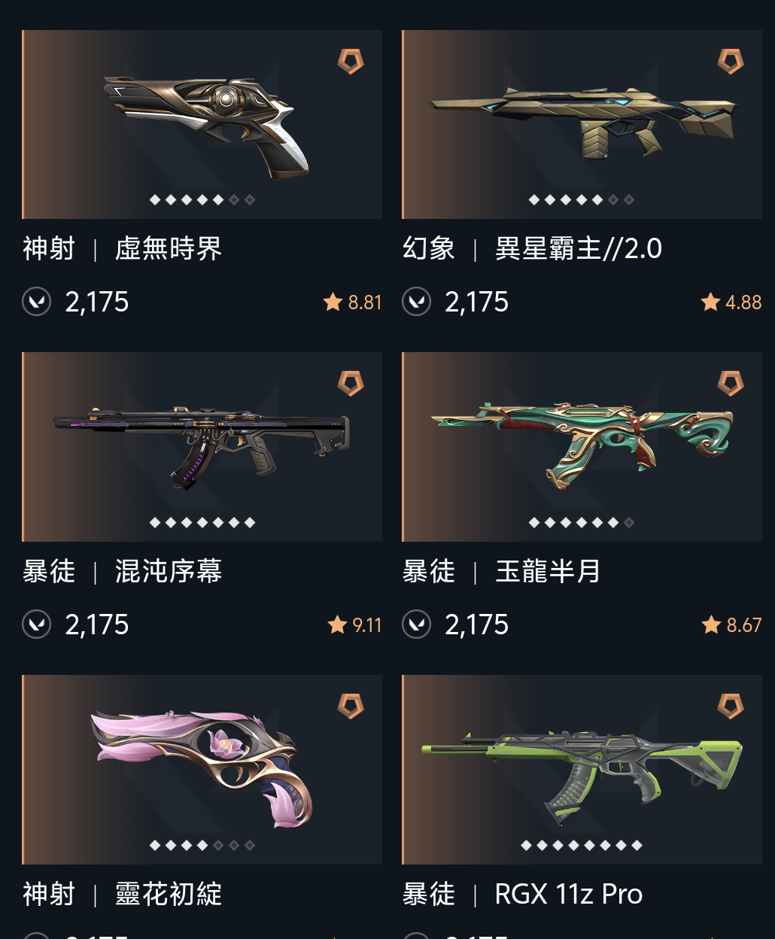
Task: Open the 神射 虛無時界 skin image
Action: pyautogui.click(x=202, y=124)
